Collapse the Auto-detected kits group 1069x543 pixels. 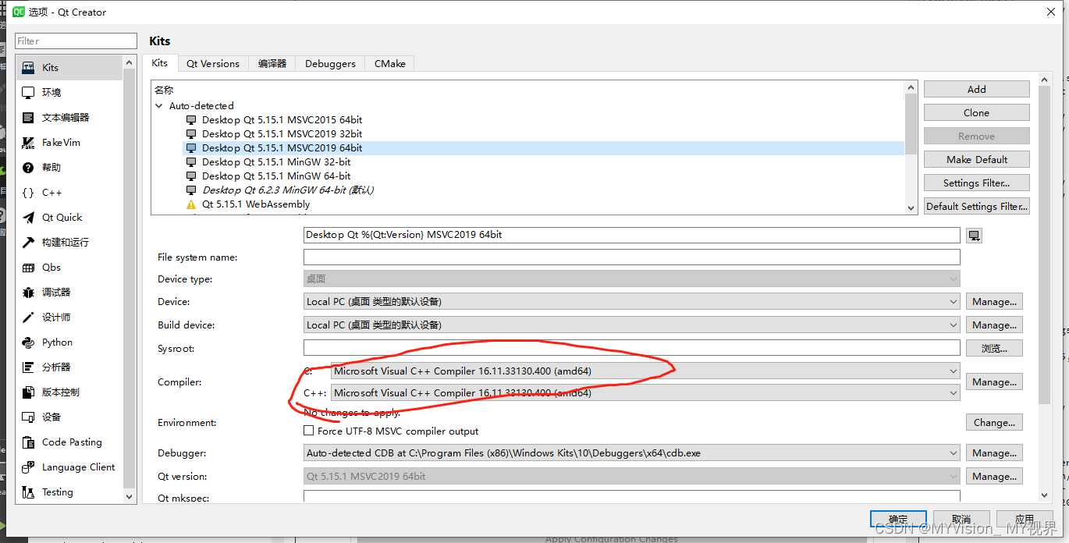160,106
